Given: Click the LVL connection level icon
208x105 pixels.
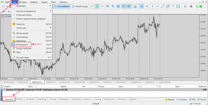Looking at the screenshot, I should click(197, 6).
